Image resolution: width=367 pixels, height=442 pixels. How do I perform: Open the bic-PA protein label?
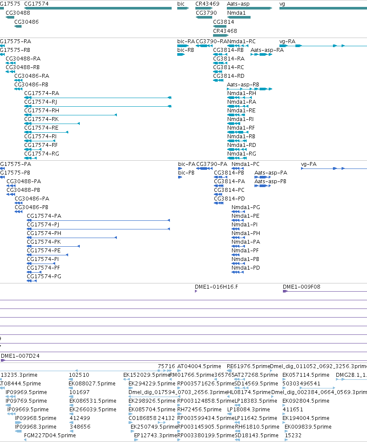coord(187,164)
